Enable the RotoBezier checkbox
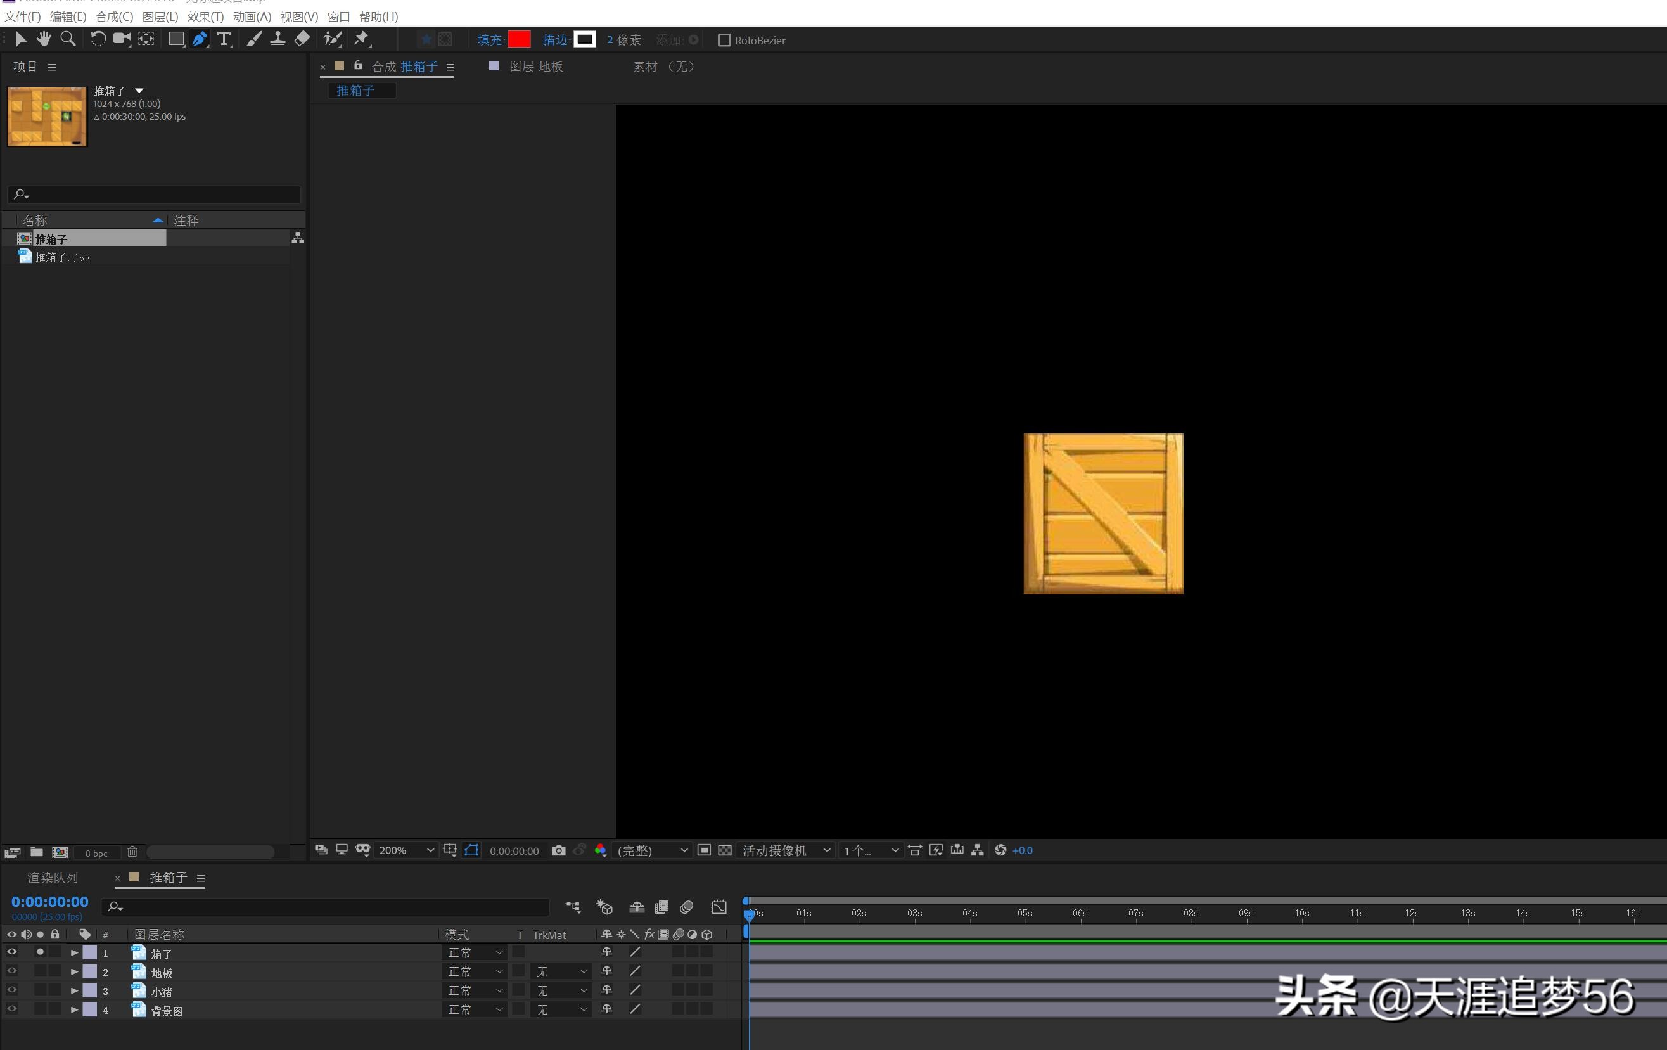The height and width of the screenshot is (1050, 1667). [724, 40]
